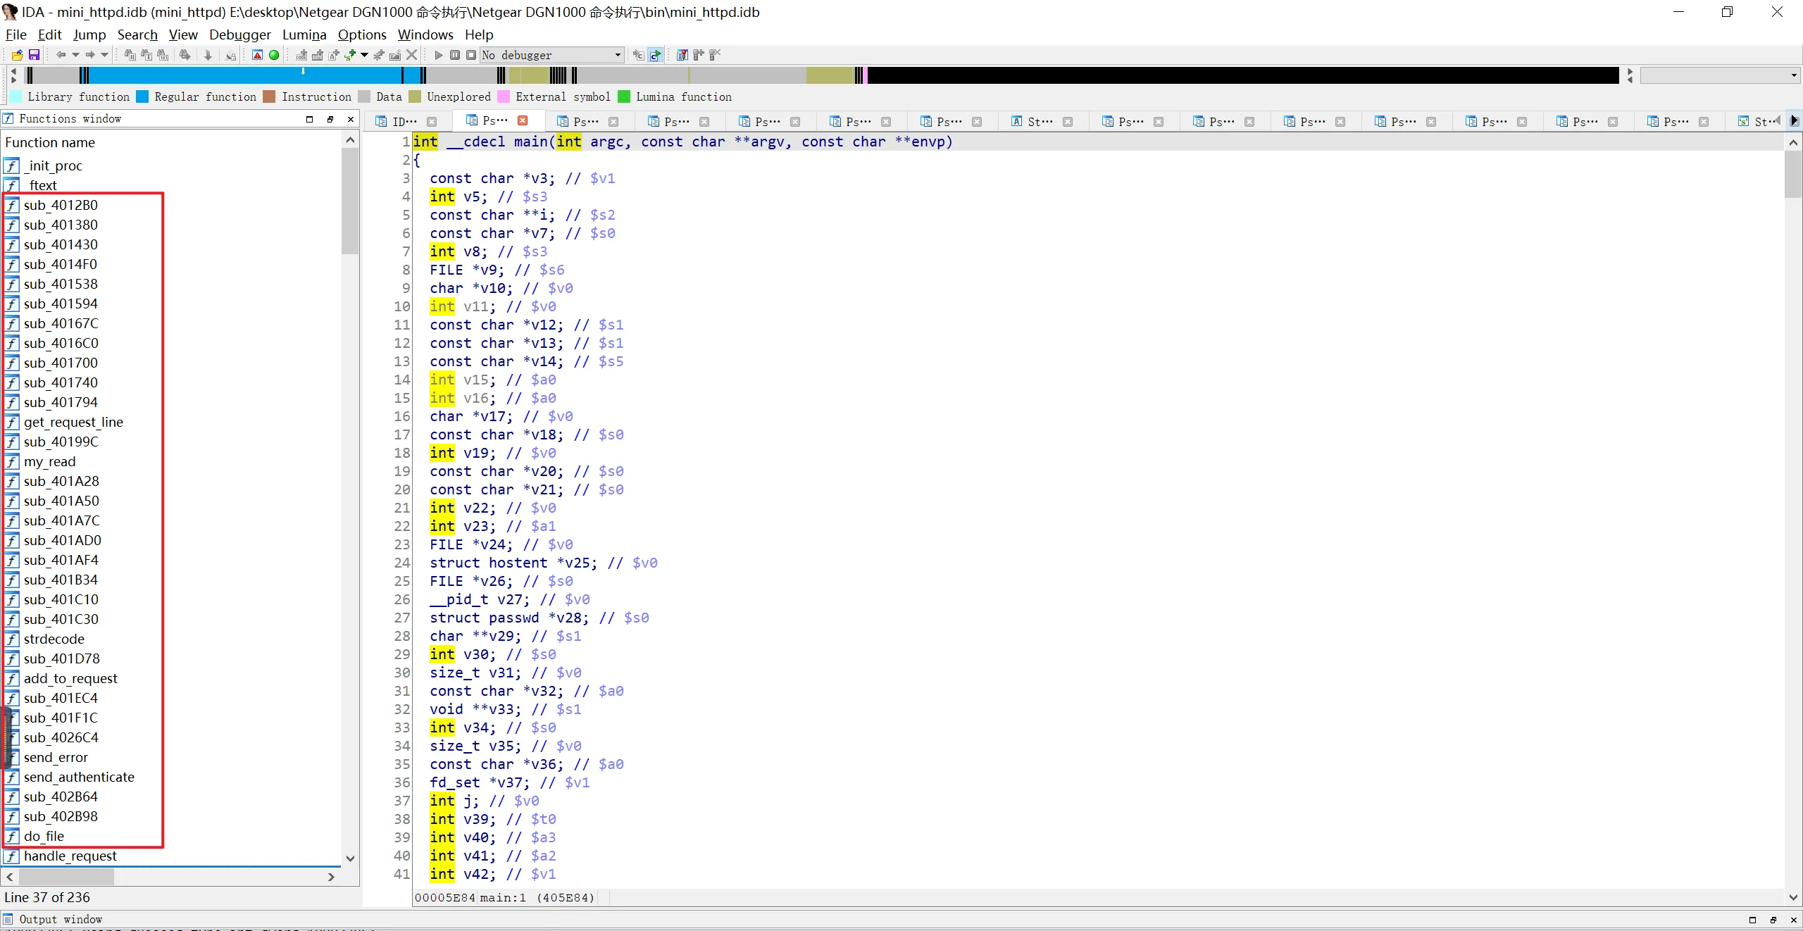The image size is (1803, 931).
Task: Click the IDA application icon in title bar
Action: pyautogui.click(x=10, y=11)
